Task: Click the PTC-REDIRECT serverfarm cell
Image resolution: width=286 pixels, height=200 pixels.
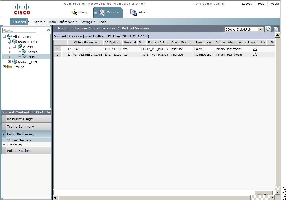Action: [x=203, y=55]
